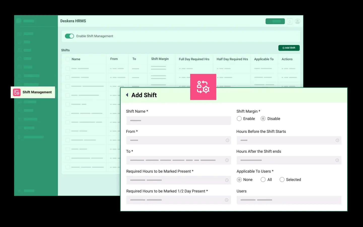The height and width of the screenshot is (227, 363).
Task: Open the user profile avatar icon
Action: point(298,21)
